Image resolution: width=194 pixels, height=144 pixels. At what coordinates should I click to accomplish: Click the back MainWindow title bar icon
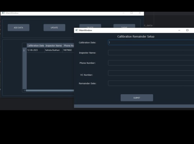click(x=3, y=13)
